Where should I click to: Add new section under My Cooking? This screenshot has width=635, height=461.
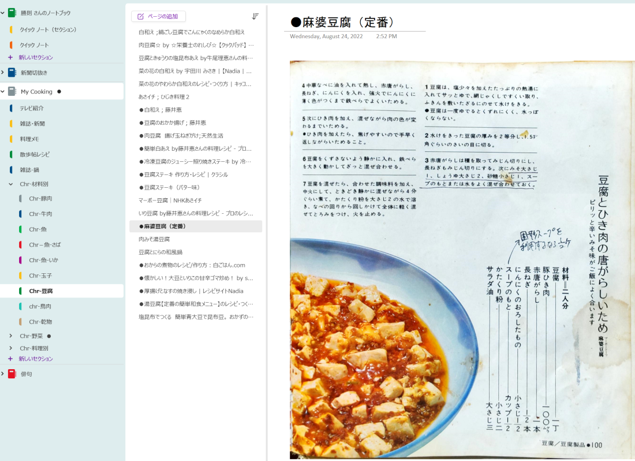pos(36,359)
